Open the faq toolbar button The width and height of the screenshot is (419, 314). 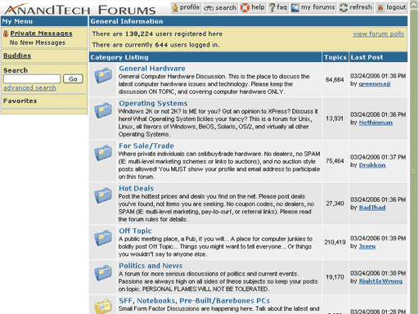(x=278, y=7)
